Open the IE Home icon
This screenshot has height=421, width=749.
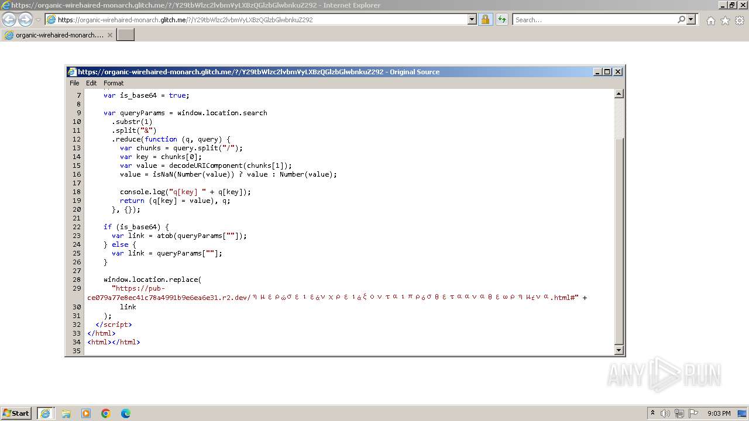710,20
